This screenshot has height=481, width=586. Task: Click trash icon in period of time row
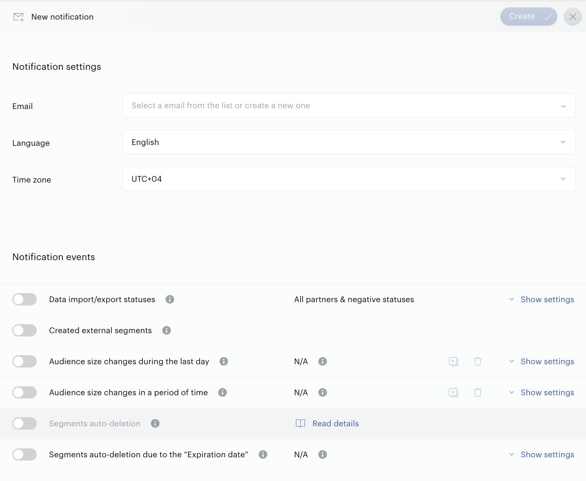[478, 392]
